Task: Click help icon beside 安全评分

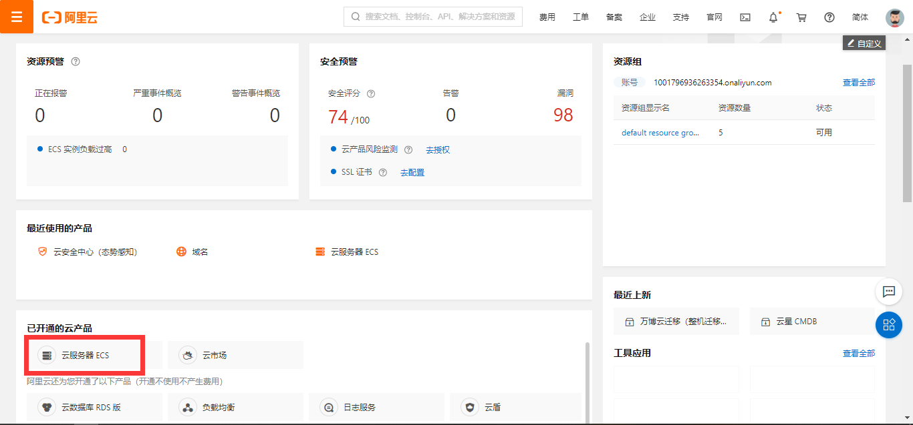Action: pyautogui.click(x=371, y=93)
